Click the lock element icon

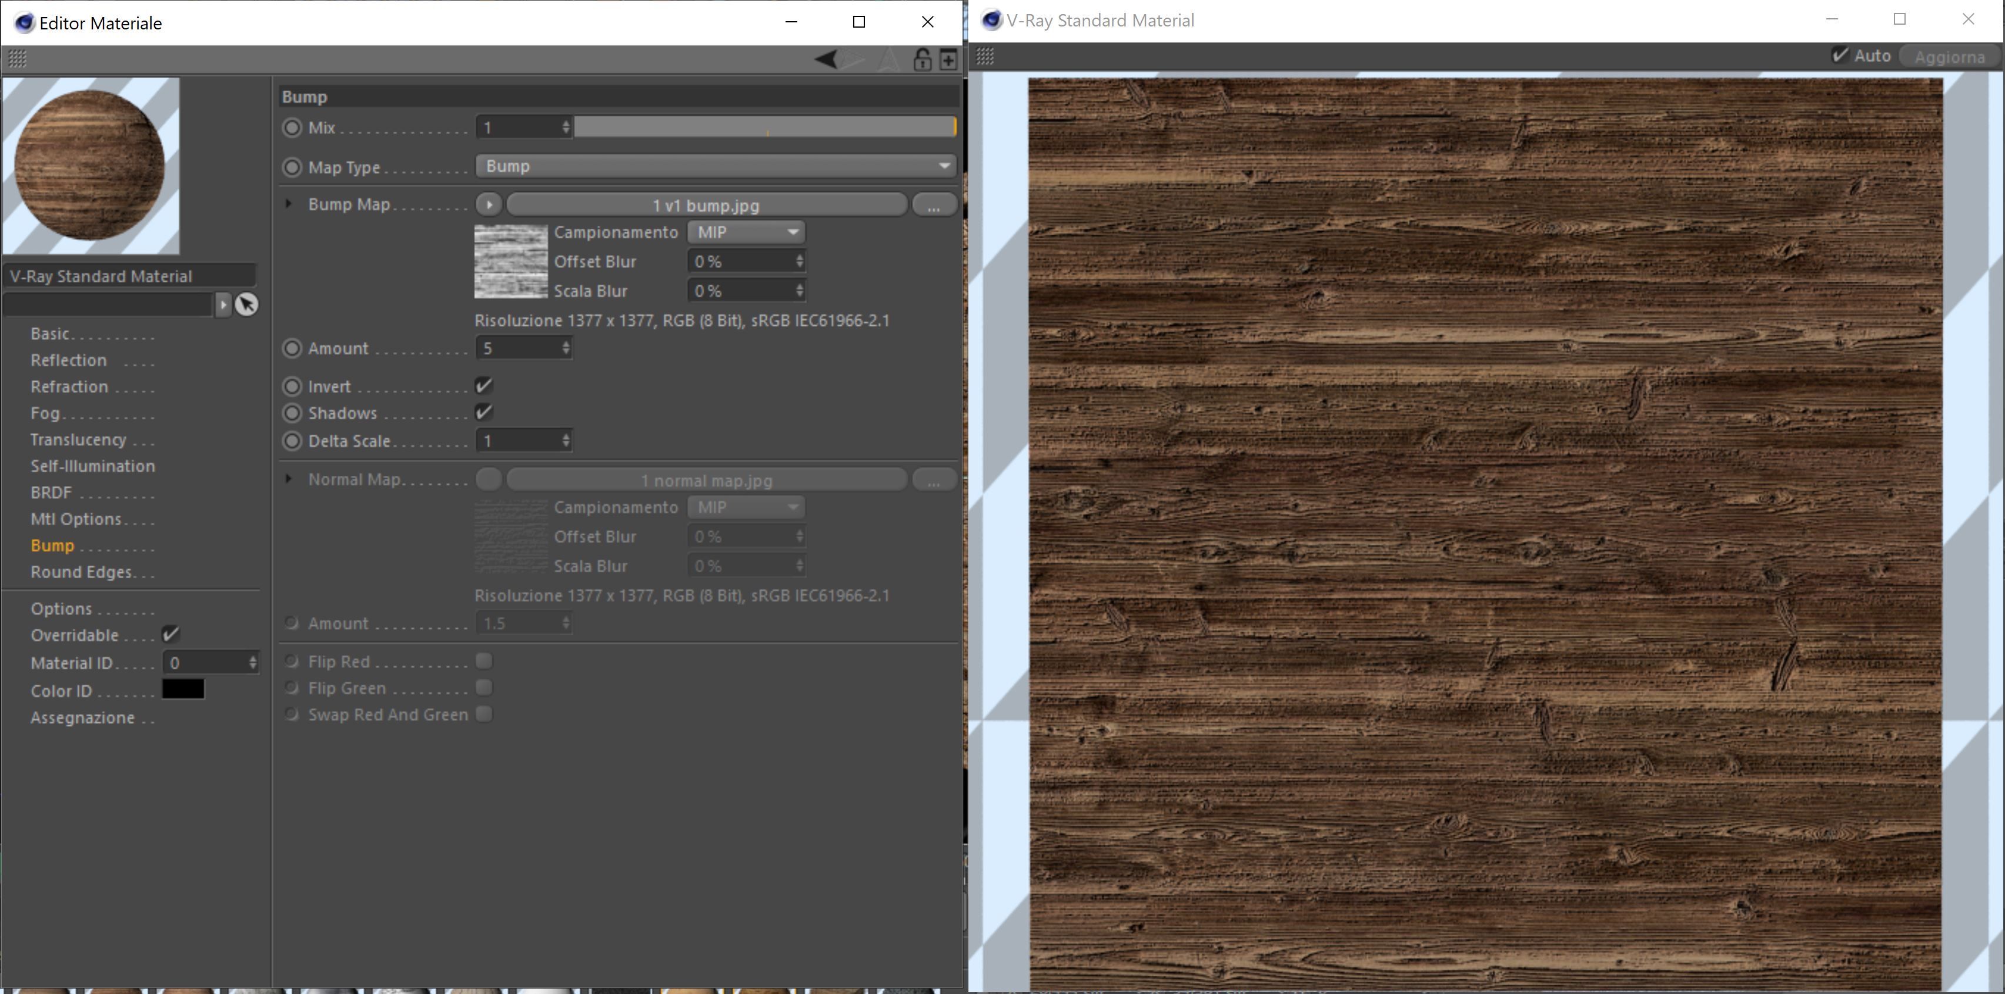pyautogui.click(x=923, y=59)
